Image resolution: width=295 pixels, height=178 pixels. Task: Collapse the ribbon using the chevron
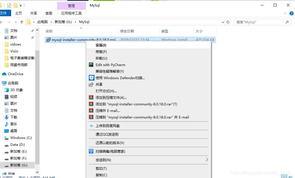point(285,13)
